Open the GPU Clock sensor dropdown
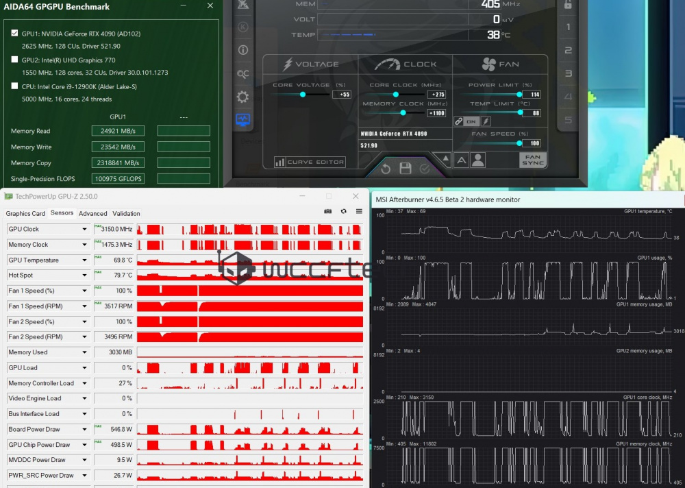The width and height of the screenshot is (685, 488). 84,229
